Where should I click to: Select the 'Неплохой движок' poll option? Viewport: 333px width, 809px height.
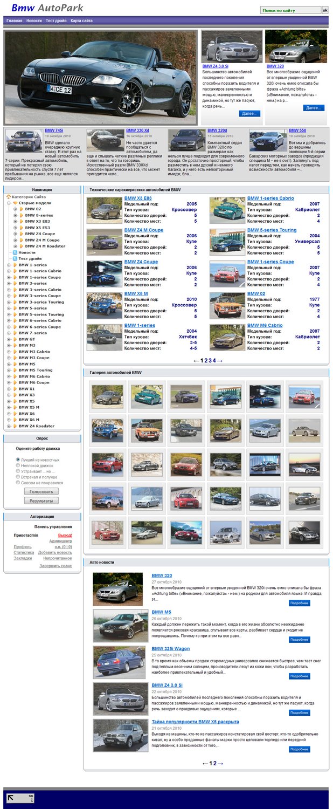click(x=18, y=465)
